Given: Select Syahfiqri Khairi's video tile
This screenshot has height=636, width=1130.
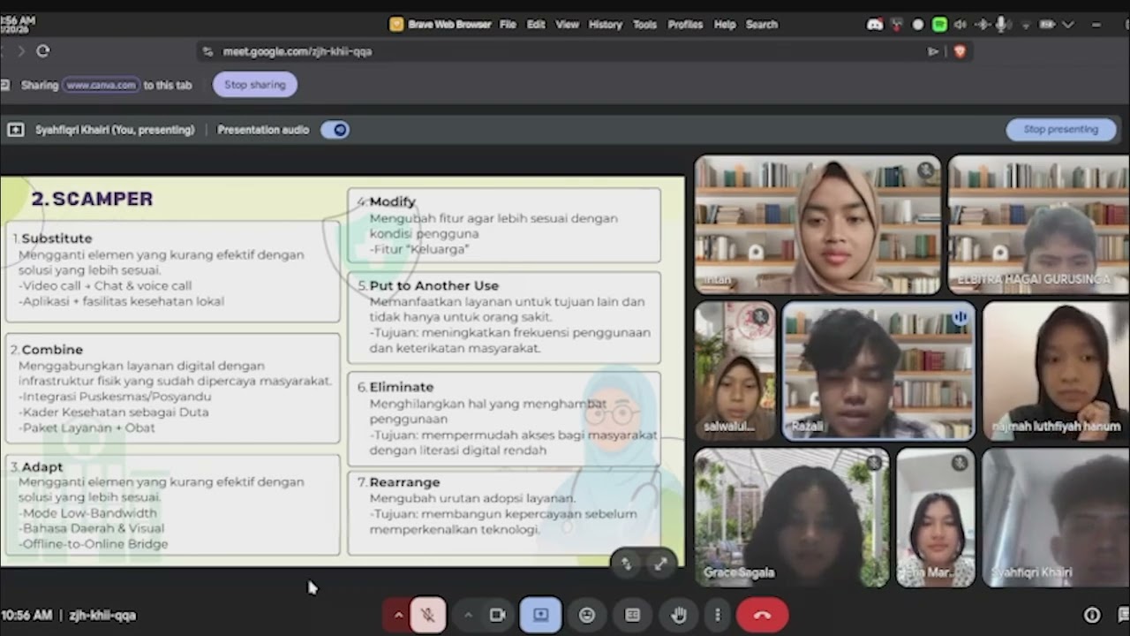Looking at the screenshot, I should coord(1057,518).
